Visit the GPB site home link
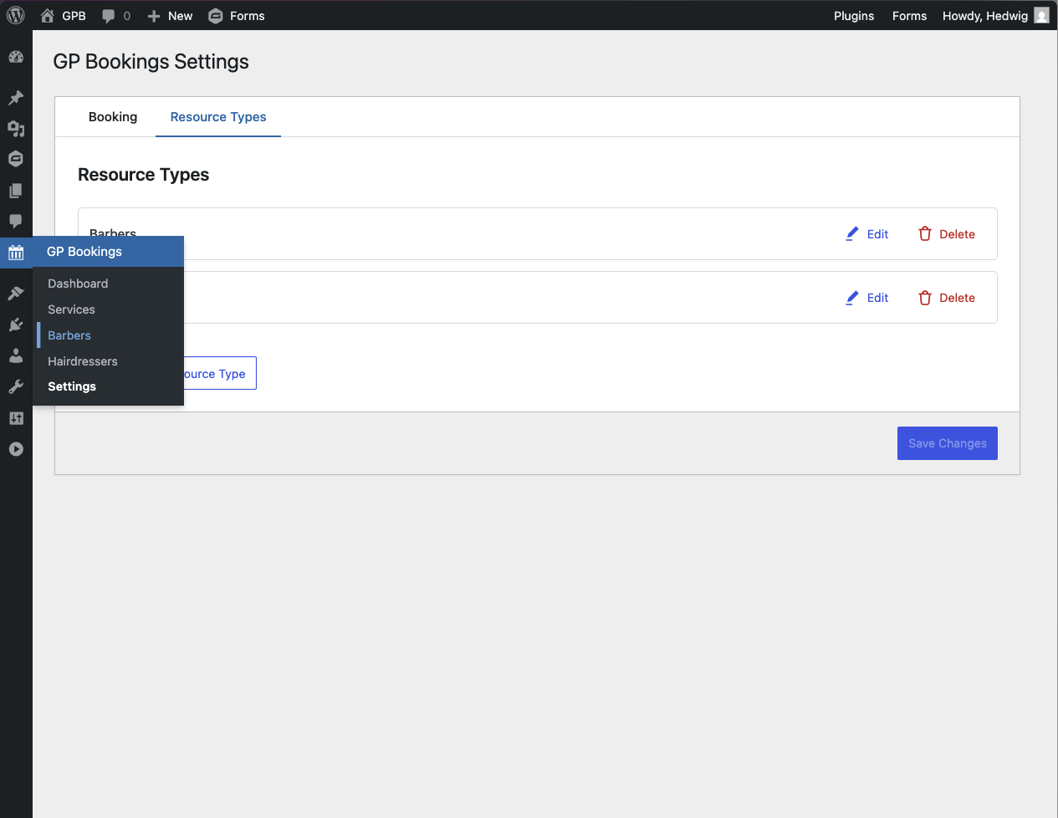1058x818 pixels. click(63, 16)
